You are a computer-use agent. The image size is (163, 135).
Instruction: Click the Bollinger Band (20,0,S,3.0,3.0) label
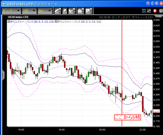pos(79,21)
